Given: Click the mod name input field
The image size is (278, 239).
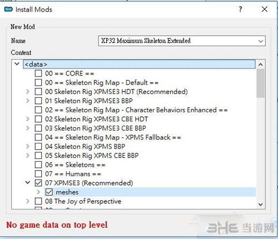Looking at the screenshot, I should (182, 41).
